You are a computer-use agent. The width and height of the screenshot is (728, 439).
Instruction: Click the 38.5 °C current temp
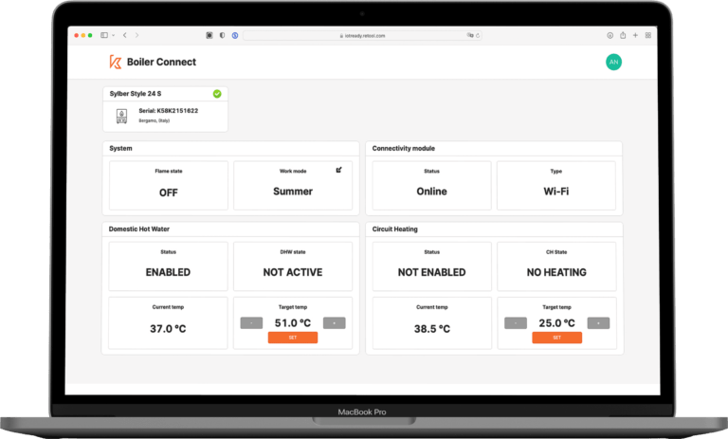click(432, 329)
